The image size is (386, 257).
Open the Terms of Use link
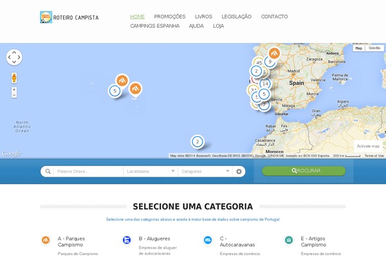374,155
